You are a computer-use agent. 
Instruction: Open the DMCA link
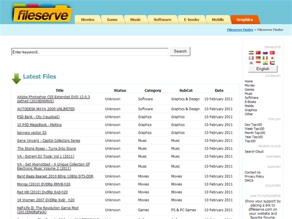249,180
